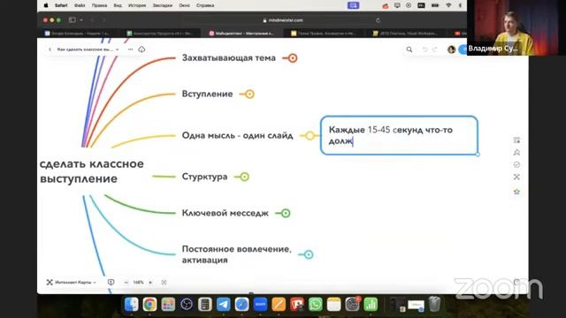Click the 148% zoom level value
This screenshot has height=318, width=566.
click(x=138, y=283)
